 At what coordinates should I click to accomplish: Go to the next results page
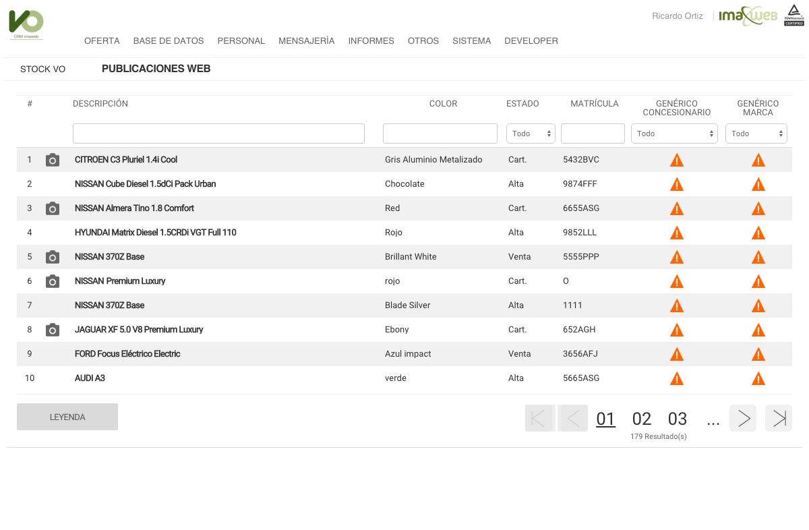(743, 418)
